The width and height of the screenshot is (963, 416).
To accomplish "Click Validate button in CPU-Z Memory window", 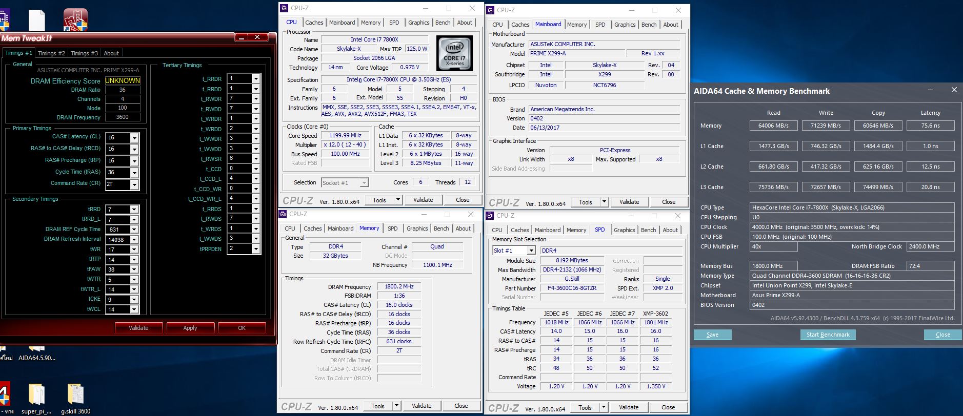I will click(x=422, y=406).
